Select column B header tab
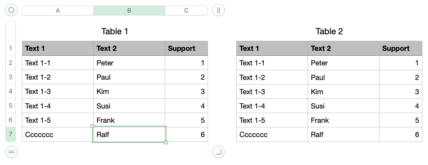The width and height of the screenshot is (428, 165). (x=129, y=11)
